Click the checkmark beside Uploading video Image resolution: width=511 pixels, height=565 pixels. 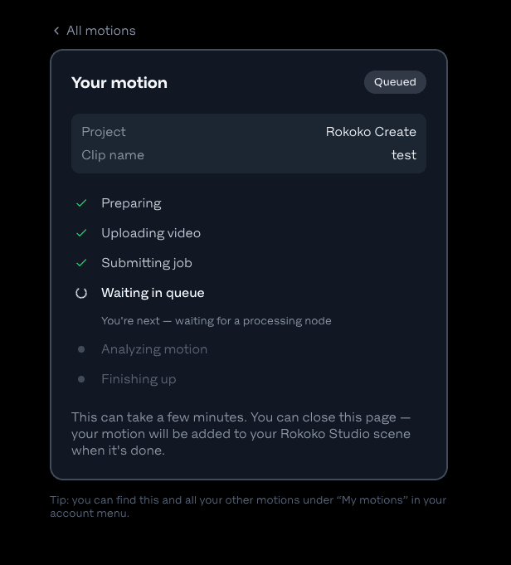point(81,233)
